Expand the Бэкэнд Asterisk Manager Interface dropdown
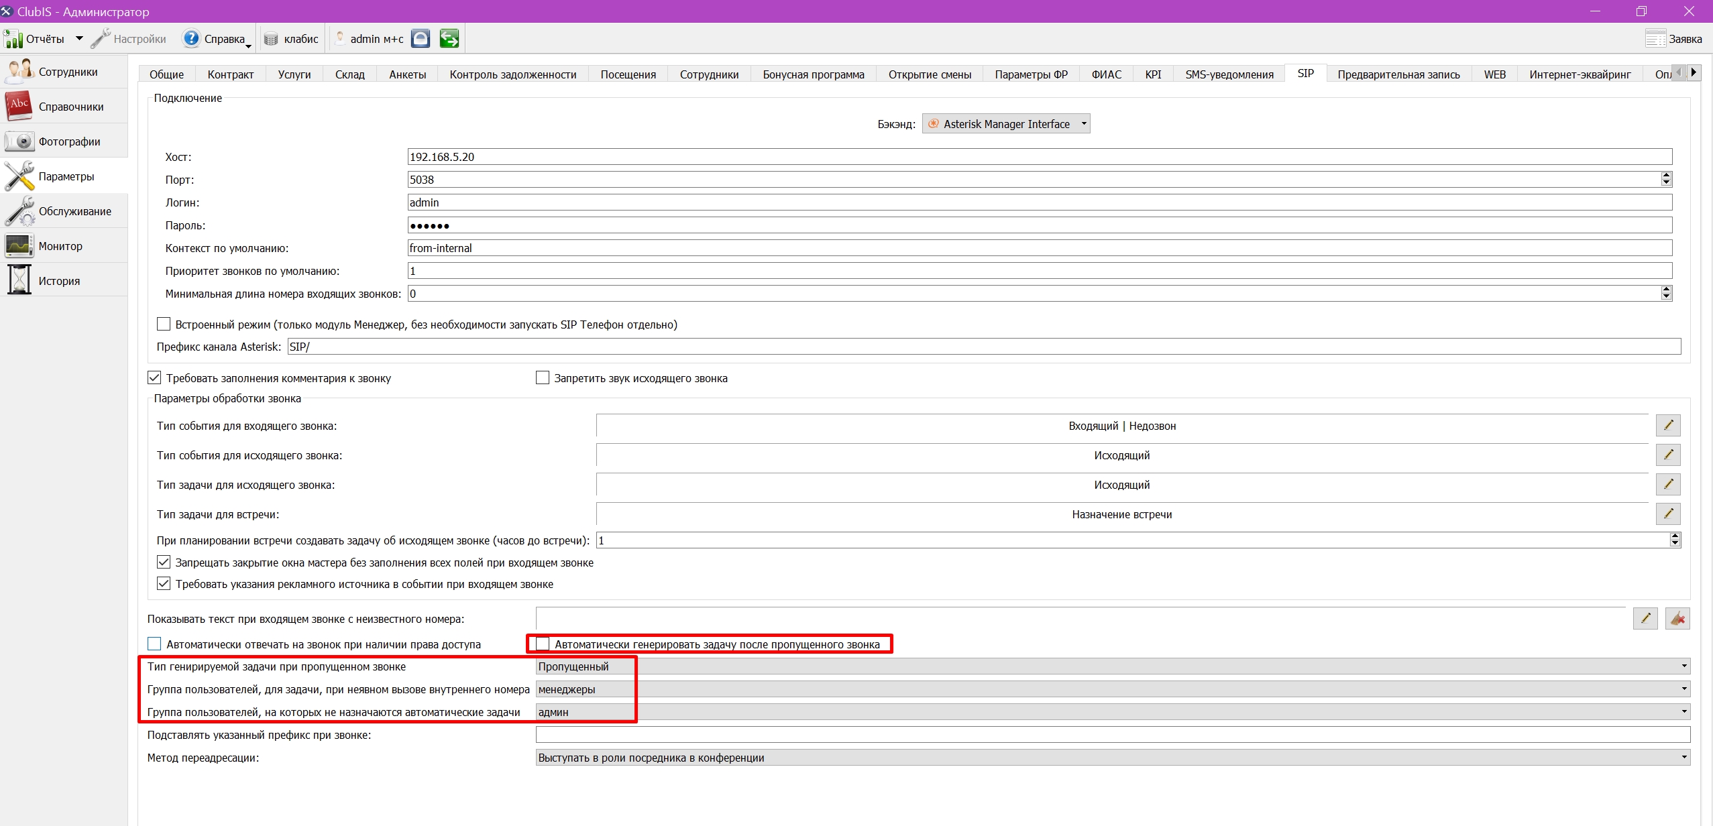This screenshot has height=826, width=1713. 1006,124
